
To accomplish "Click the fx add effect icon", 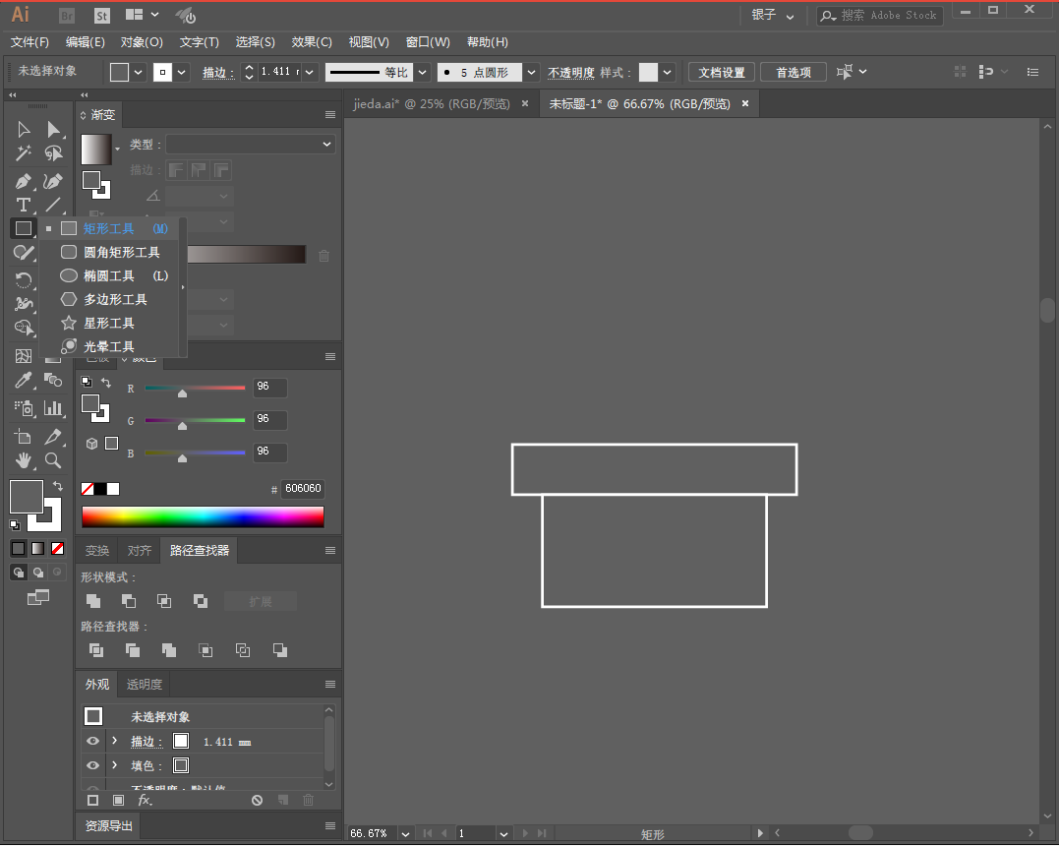I will click(145, 801).
